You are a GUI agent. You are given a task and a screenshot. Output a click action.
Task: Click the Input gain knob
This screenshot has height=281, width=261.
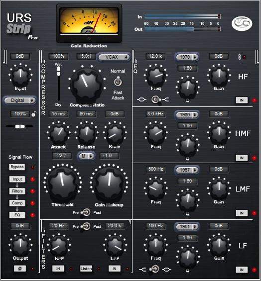tap(20, 75)
